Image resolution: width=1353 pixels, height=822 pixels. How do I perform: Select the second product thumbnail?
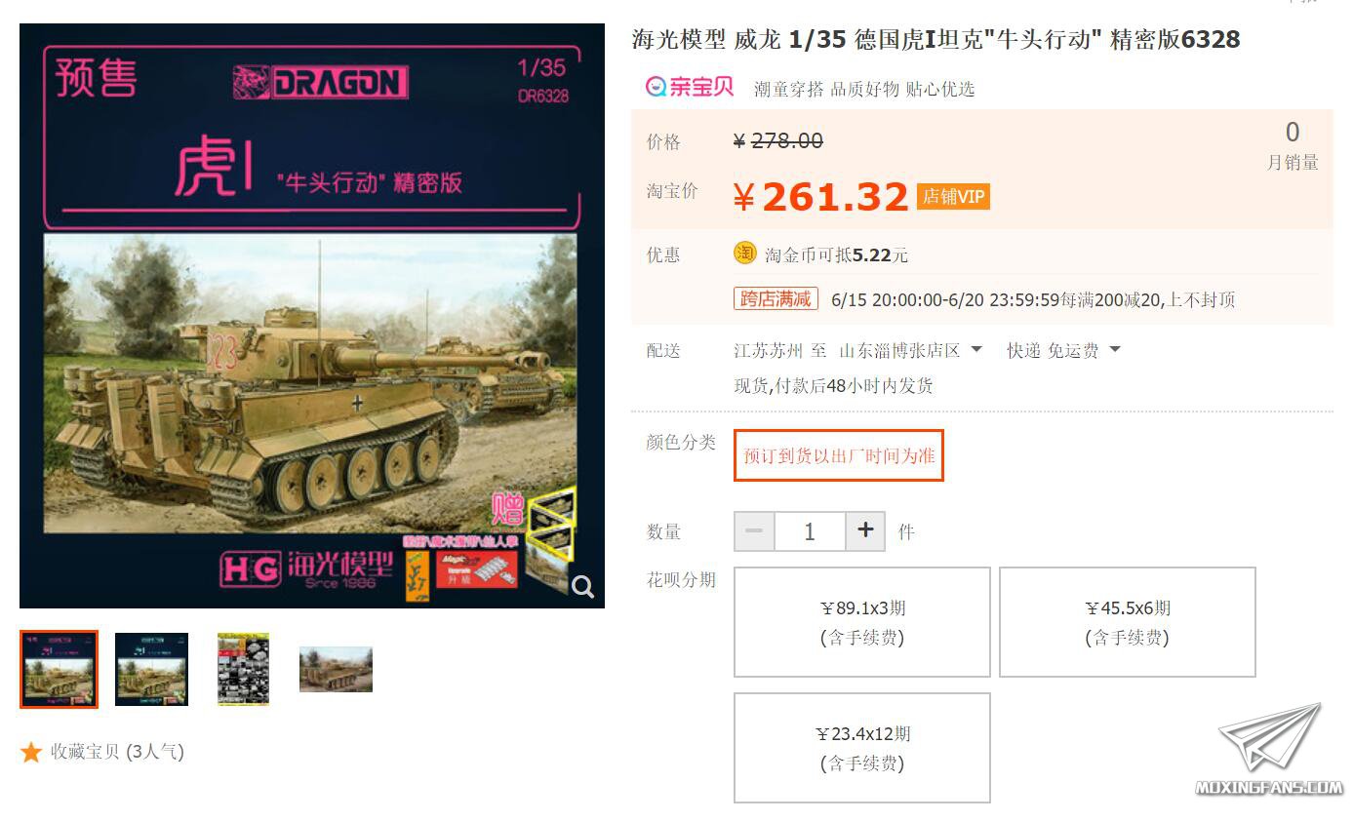151,669
